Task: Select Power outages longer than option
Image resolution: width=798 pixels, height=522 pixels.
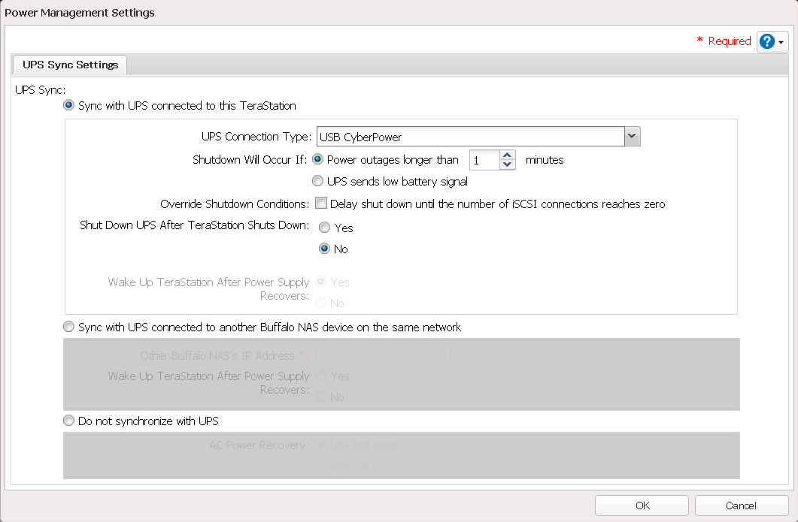Action: [318, 159]
